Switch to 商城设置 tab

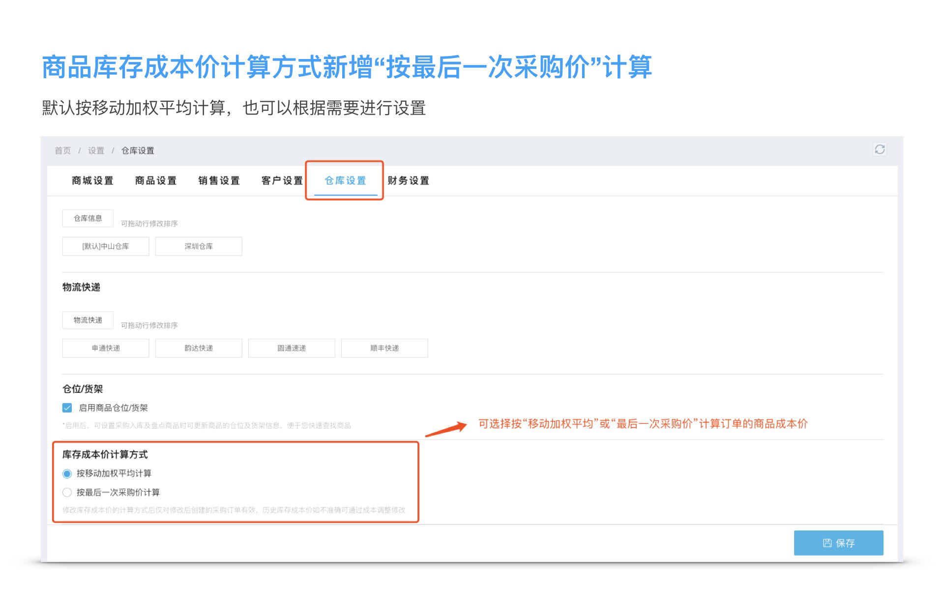[x=92, y=180]
